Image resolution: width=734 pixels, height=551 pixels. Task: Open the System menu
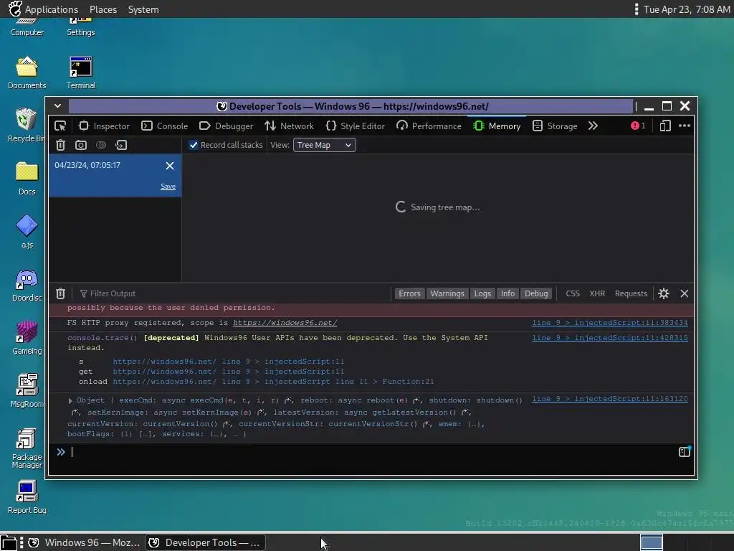click(143, 9)
